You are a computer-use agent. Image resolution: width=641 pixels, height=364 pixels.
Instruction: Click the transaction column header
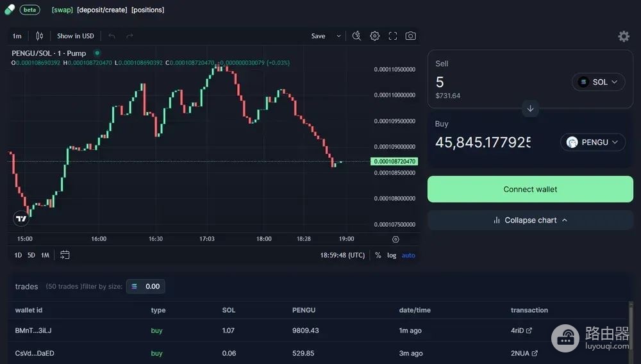tap(529, 310)
